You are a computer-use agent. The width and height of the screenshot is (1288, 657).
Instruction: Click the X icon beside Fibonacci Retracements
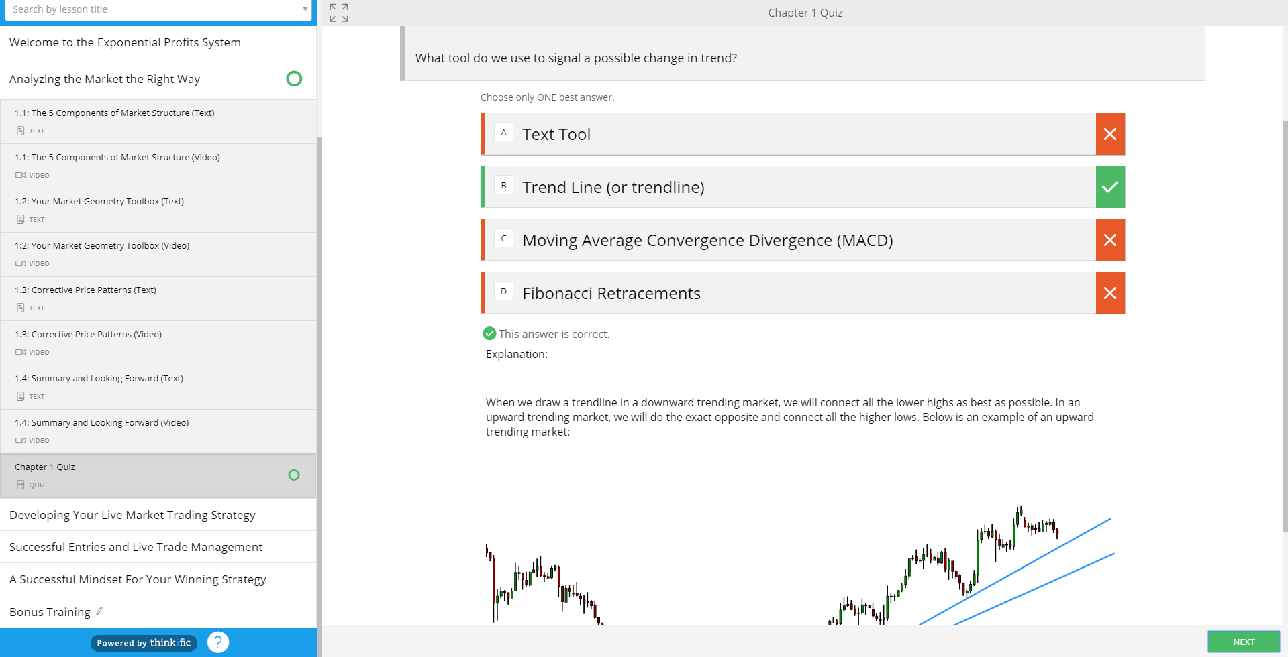point(1110,293)
